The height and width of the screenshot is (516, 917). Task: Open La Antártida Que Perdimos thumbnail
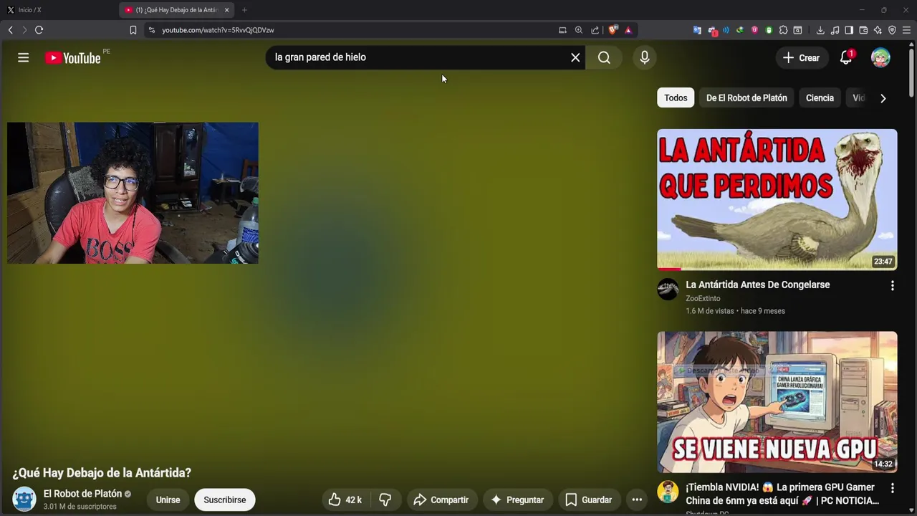point(777,199)
